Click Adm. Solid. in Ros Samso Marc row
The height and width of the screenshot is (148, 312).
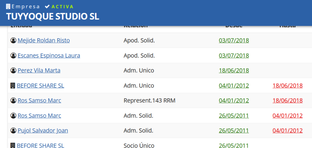(138, 116)
